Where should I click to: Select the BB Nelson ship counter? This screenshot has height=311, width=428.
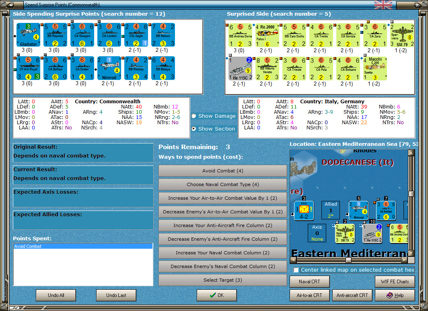click(163, 35)
